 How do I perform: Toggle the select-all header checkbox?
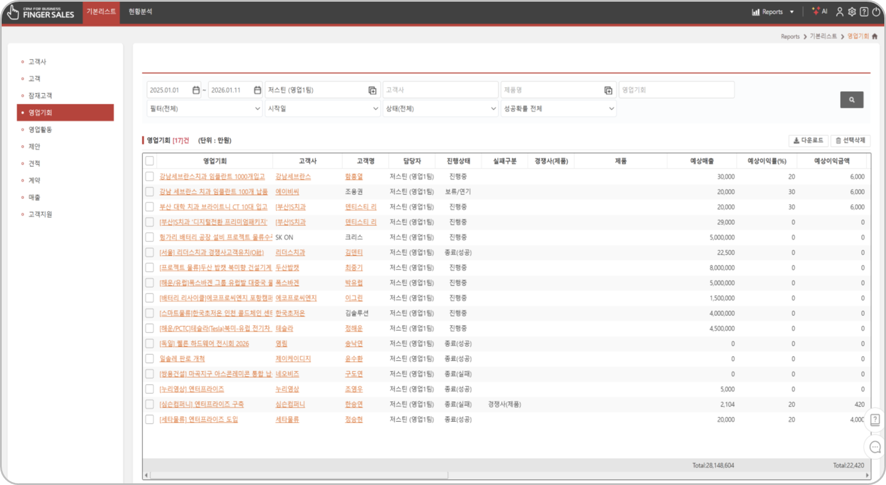(150, 161)
